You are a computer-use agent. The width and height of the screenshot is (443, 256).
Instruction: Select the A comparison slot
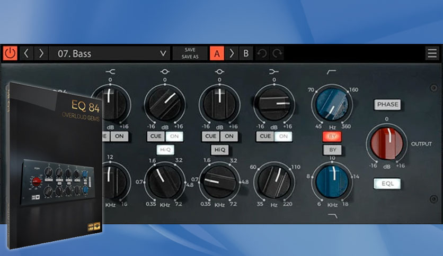pos(217,53)
